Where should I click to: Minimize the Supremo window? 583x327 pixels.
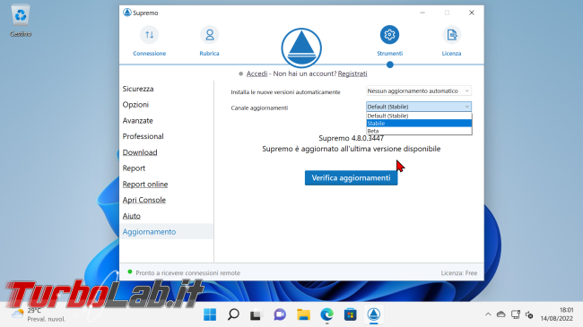point(422,13)
